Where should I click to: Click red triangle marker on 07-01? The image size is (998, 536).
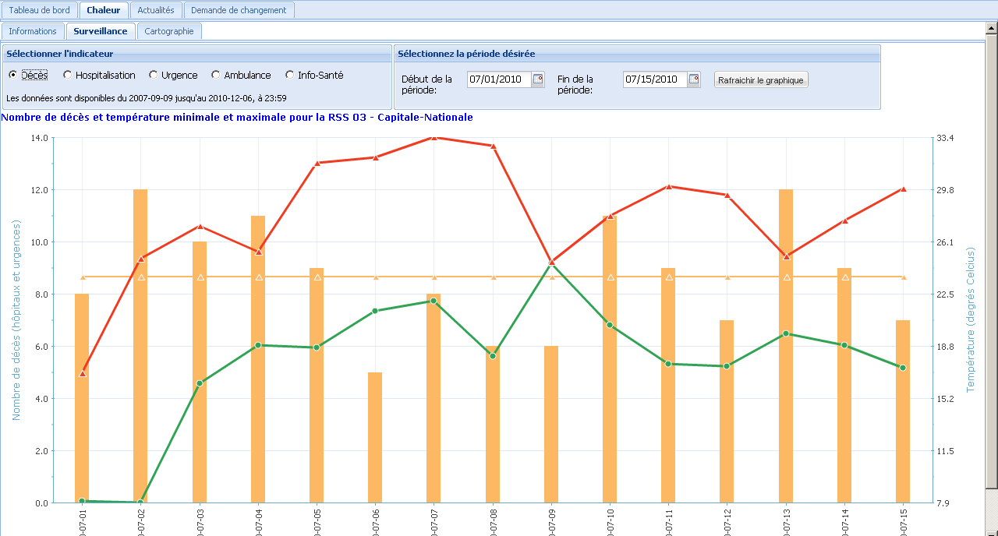83,373
